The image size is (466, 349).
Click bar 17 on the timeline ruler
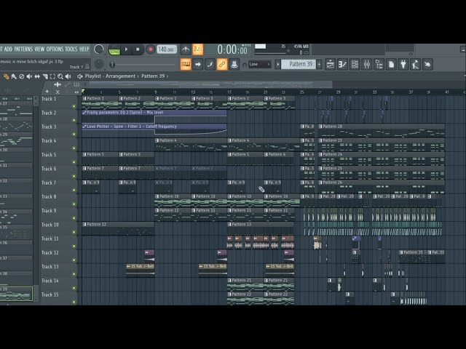coord(229,92)
